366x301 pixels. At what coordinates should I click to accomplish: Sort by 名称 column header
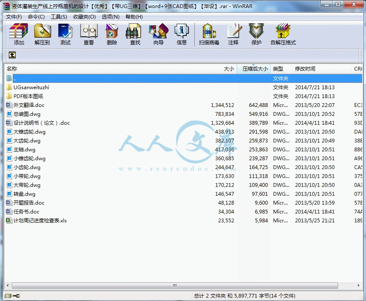tap(103, 68)
